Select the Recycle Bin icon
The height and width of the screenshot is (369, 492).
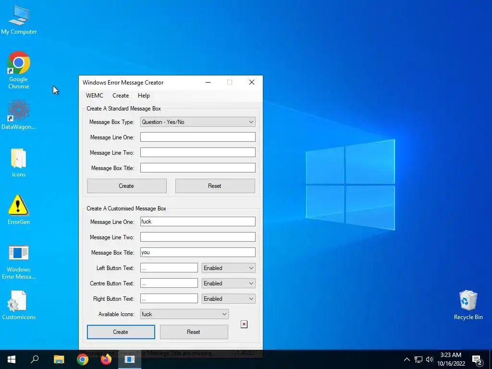pyautogui.click(x=468, y=305)
